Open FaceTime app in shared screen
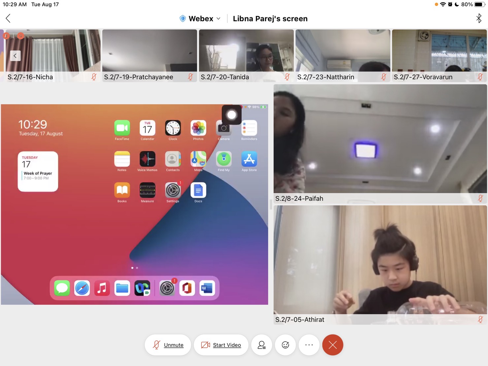Screen dimensions: 488x366 tap(122, 128)
